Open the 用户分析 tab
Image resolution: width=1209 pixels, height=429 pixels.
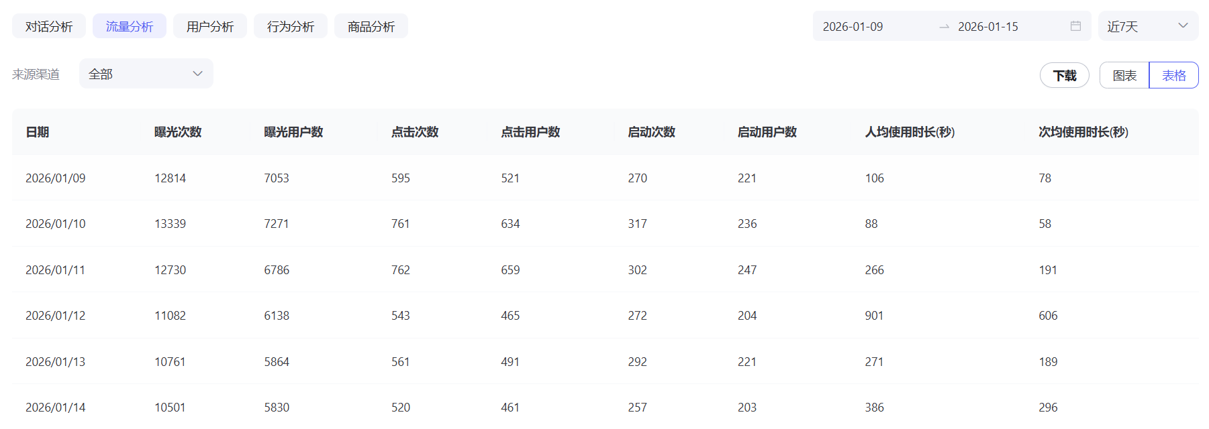(210, 26)
